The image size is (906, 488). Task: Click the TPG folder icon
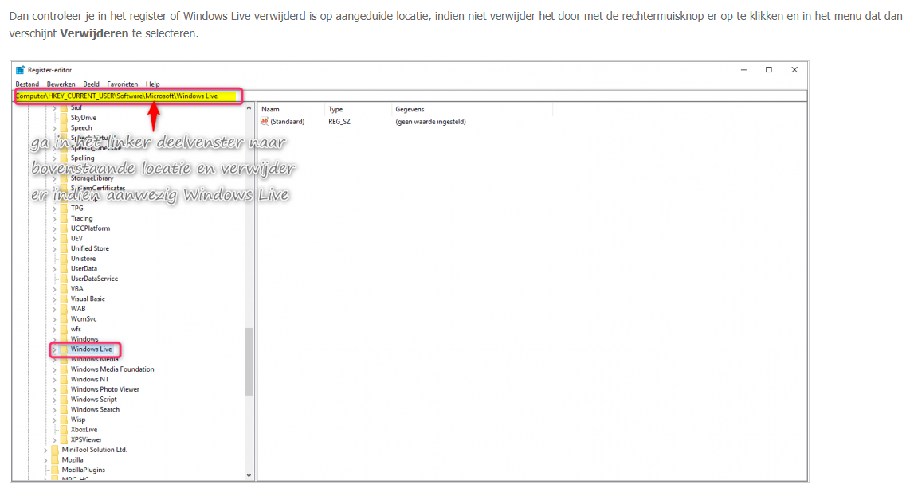64,209
